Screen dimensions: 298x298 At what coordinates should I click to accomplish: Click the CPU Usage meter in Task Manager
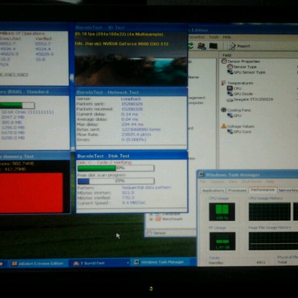click(x=222, y=212)
